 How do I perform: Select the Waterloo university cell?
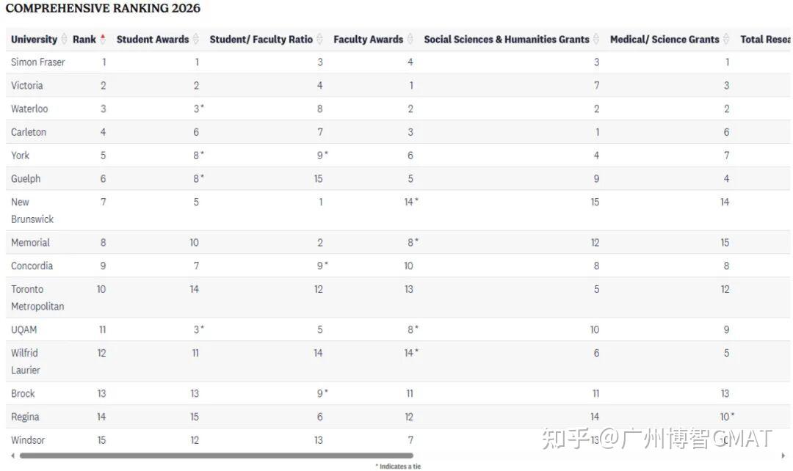coord(29,109)
